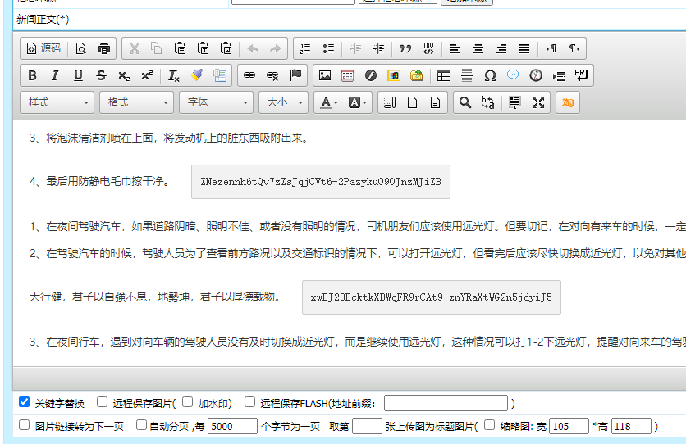Insert a numbered list

[x=305, y=48]
